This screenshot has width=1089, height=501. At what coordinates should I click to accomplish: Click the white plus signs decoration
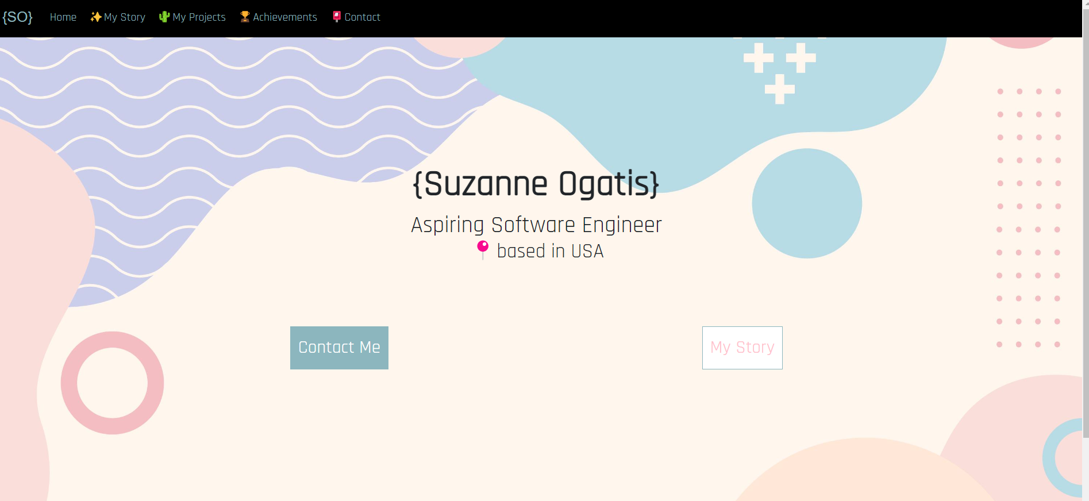click(779, 72)
